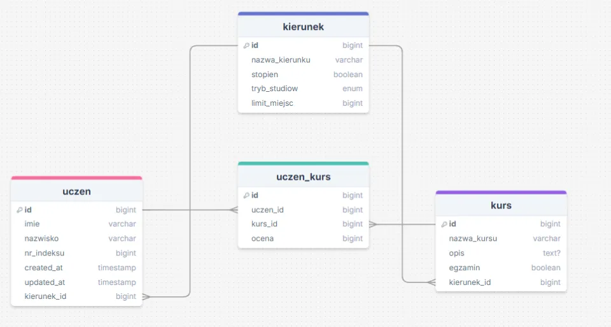611x327 pixels.
Task: Click the key icon in kierunek table
Action: click(x=246, y=45)
